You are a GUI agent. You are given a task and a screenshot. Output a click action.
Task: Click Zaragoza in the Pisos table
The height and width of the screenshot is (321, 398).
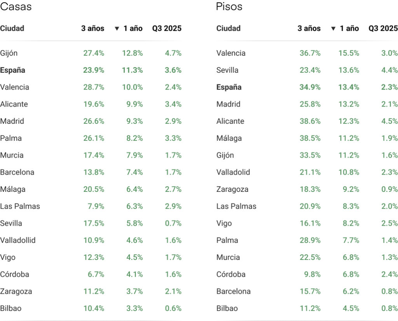pos(232,189)
